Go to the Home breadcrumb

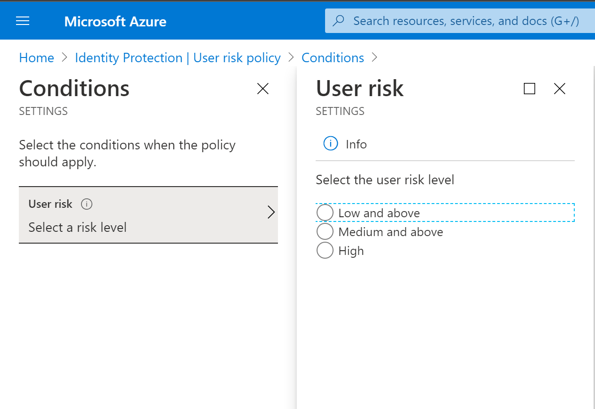coord(37,58)
